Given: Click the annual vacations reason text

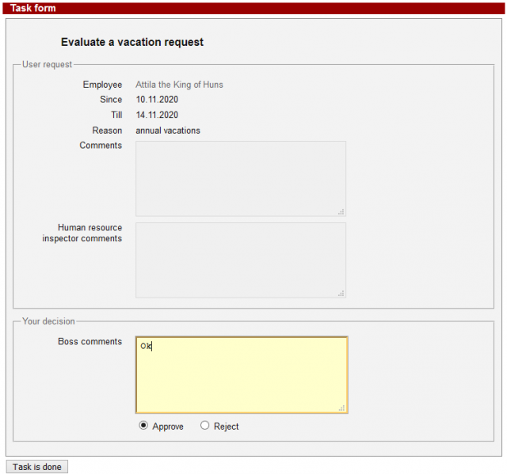Looking at the screenshot, I should click(x=168, y=131).
